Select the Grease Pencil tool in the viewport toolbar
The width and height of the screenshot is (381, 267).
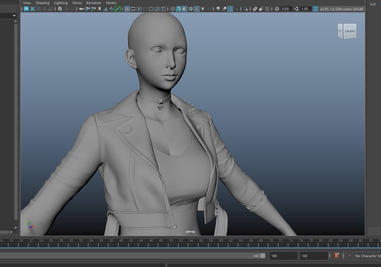pyautogui.click(x=117, y=9)
